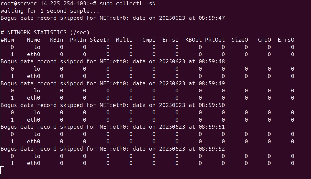This screenshot has height=179, width=311.
Task: Click the Name column header
Action: tap(33, 40)
